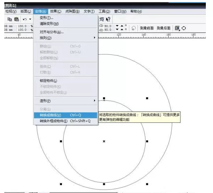Choose 变形(T)... from the menu
Viewport: 213px width, 193px height.
tap(66, 18)
